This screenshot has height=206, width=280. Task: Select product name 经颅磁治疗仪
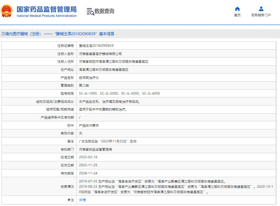tap(89, 78)
